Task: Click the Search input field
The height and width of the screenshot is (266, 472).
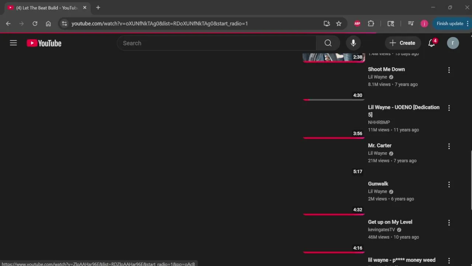Action: click(x=216, y=43)
